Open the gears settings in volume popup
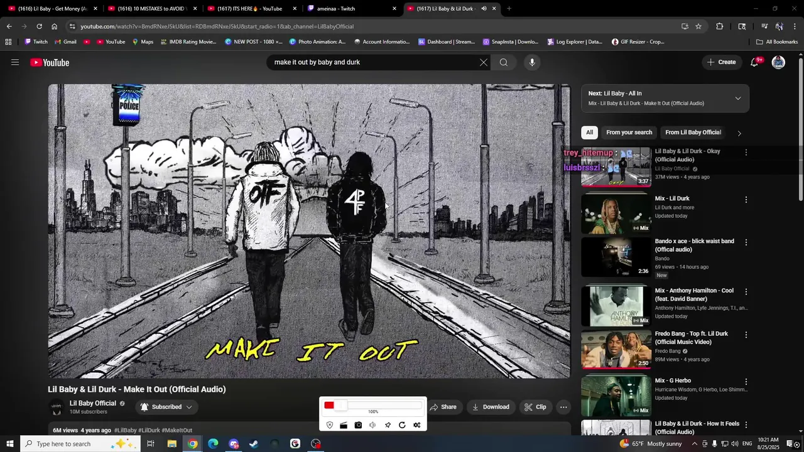Screen dimensions: 804x452 (x=416, y=425)
